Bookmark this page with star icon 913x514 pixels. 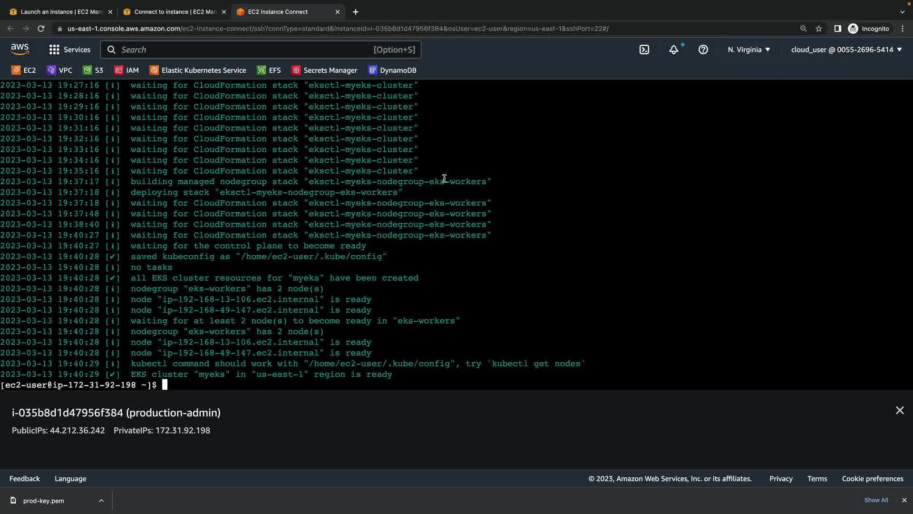click(819, 29)
